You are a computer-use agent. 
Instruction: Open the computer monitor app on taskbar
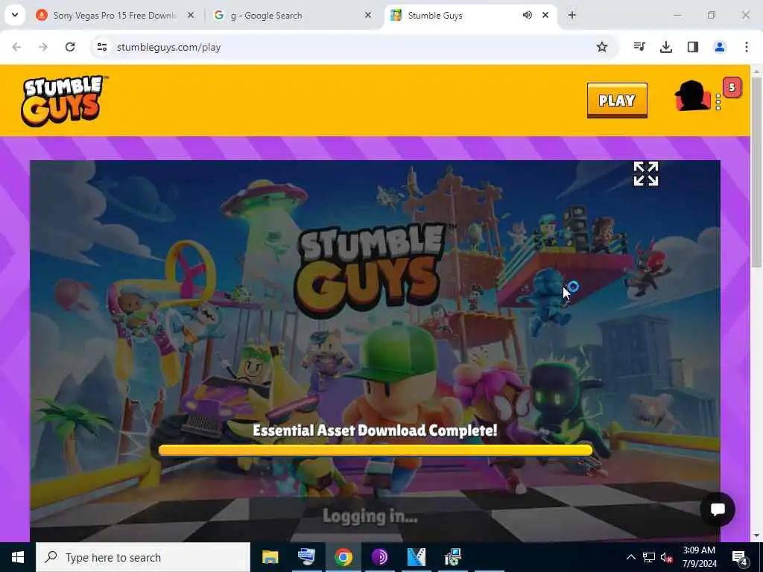[306, 557]
